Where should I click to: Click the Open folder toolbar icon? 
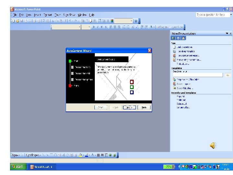pyautogui.click(x=17, y=21)
